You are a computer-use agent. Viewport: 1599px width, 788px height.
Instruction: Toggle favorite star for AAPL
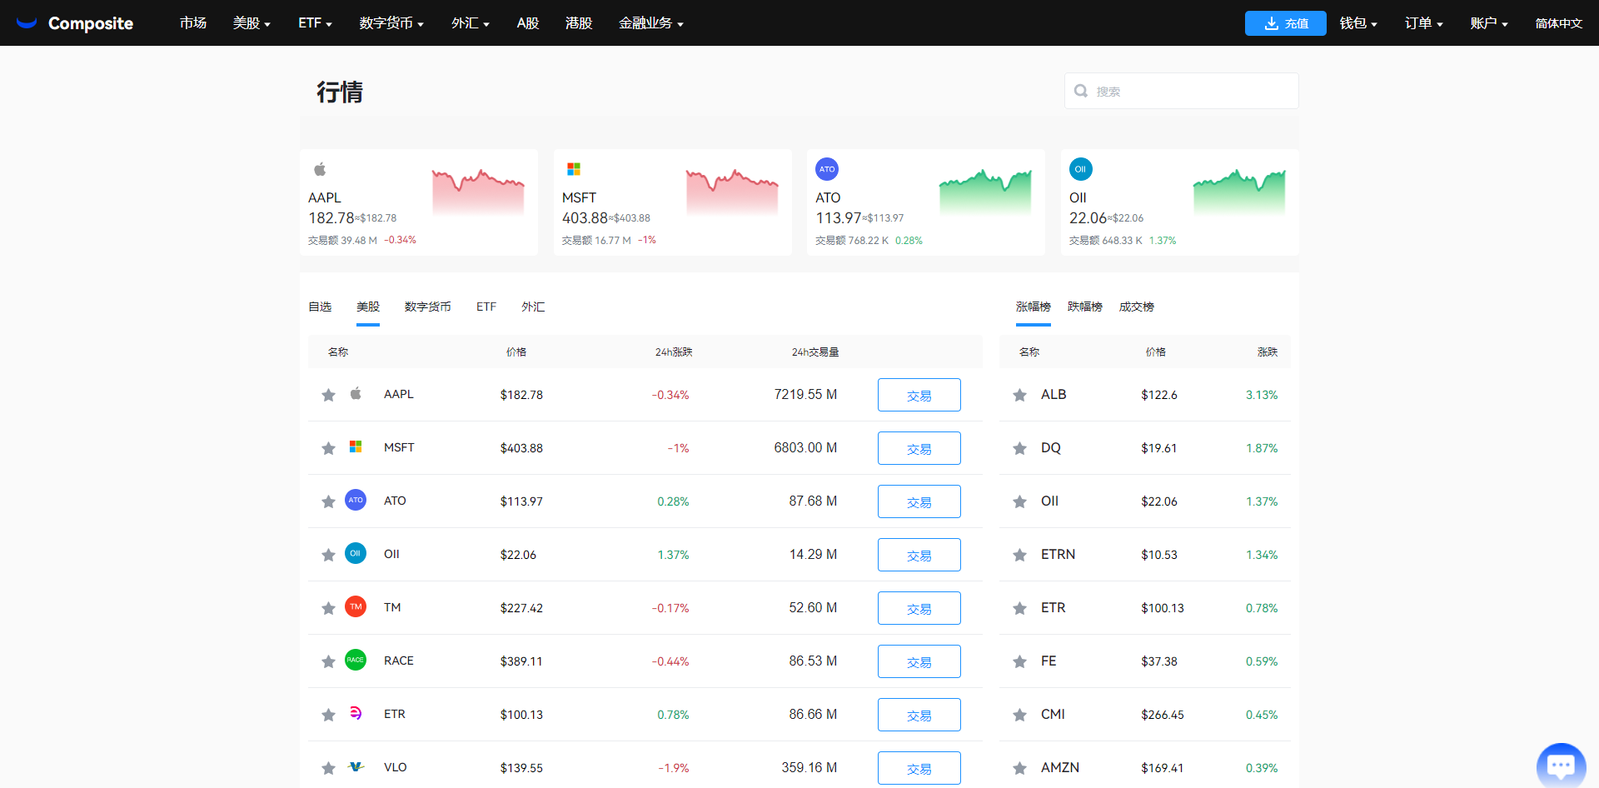tap(328, 395)
